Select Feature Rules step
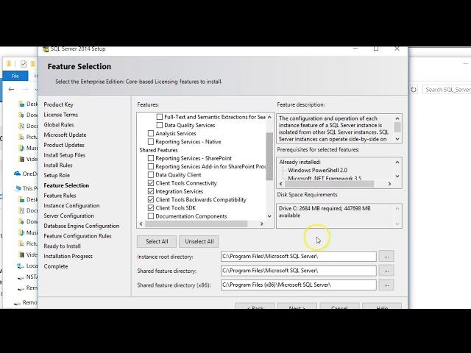The height and width of the screenshot is (353, 471). 60,196
